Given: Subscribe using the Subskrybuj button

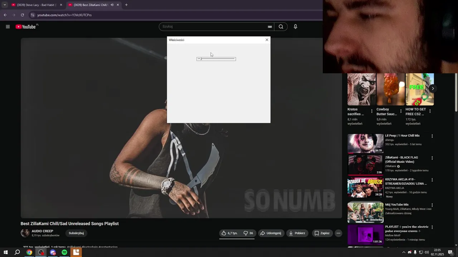Looking at the screenshot, I should (76, 233).
